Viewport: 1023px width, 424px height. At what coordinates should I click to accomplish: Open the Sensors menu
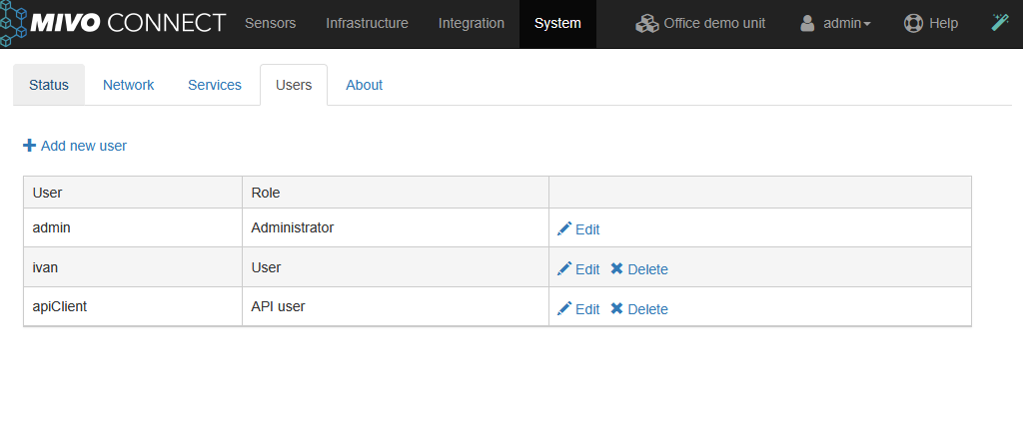pyautogui.click(x=270, y=23)
